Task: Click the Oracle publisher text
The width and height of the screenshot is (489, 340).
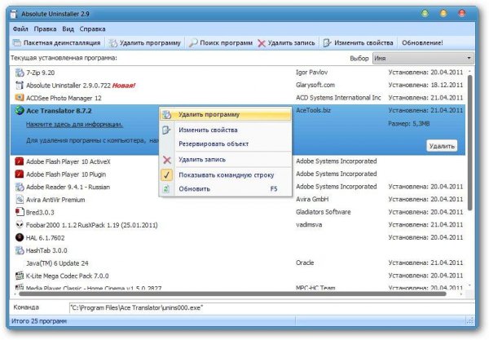Action: pos(305,263)
